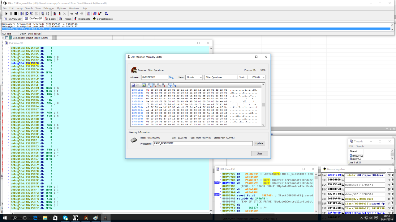Image resolution: width=396 pixels, height=222 pixels.
Task: Click the add breakpoint traffic-light icon
Action: 55,14
